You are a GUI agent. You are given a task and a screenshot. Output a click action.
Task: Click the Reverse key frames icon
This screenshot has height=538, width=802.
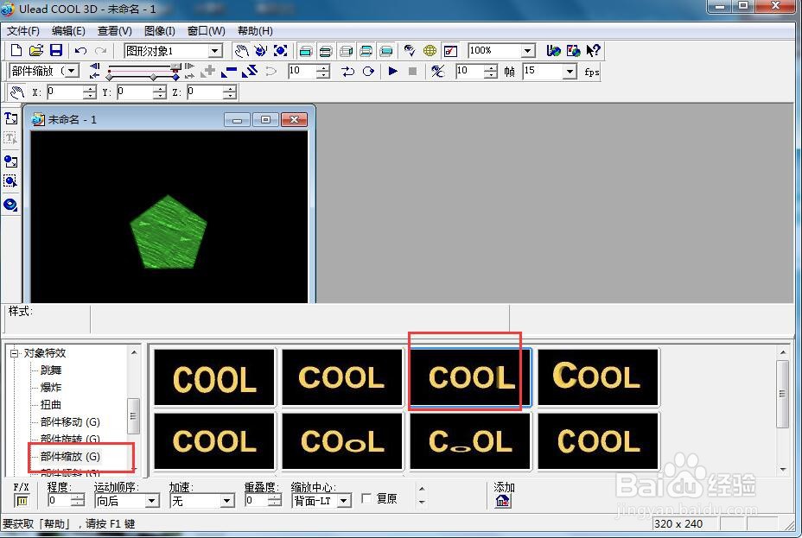(249, 71)
